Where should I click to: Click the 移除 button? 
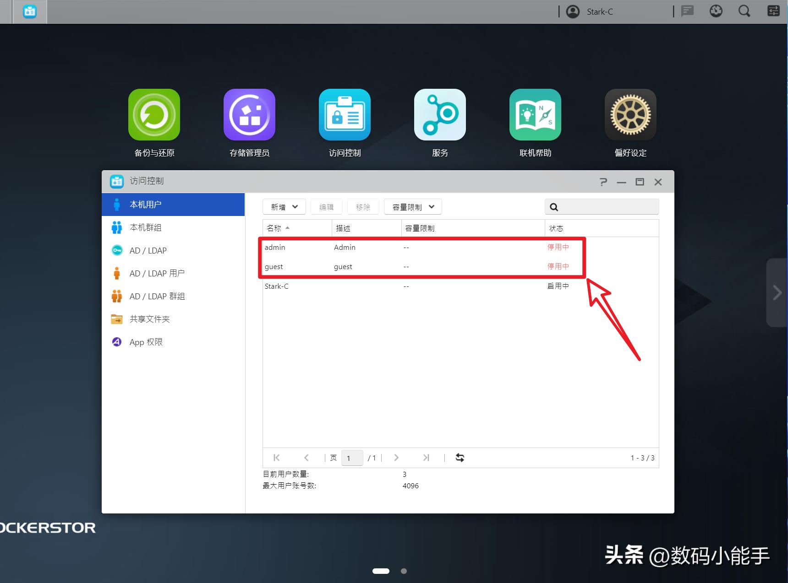click(363, 206)
